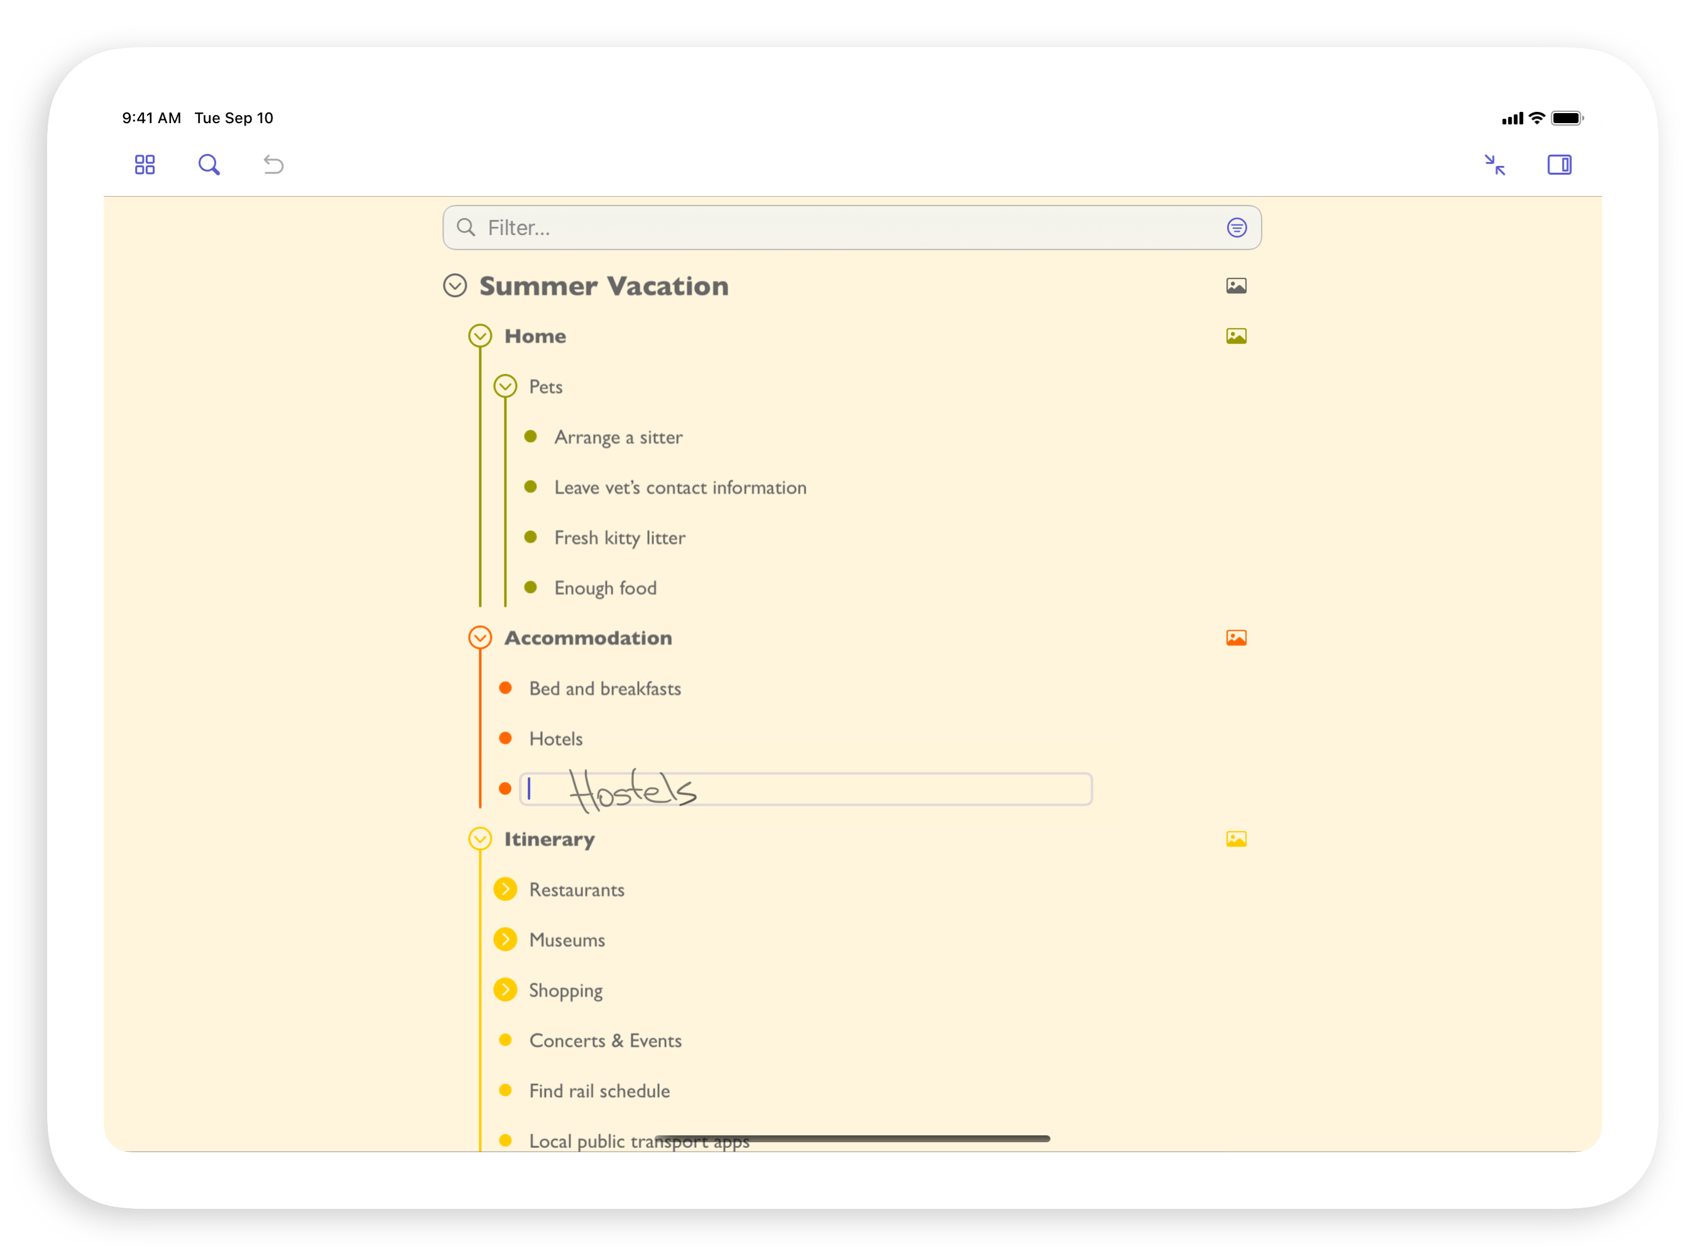
Task: Toggle the sidebar inspector panel icon
Action: click(1559, 164)
